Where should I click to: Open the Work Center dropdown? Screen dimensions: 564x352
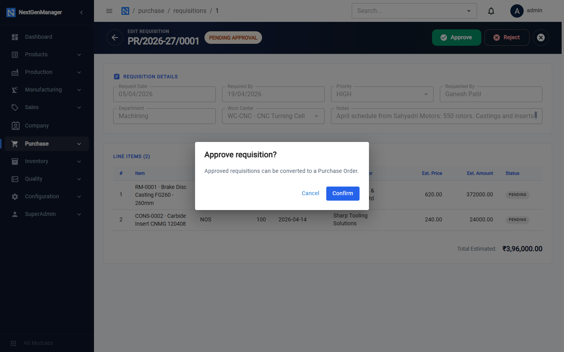click(x=273, y=116)
